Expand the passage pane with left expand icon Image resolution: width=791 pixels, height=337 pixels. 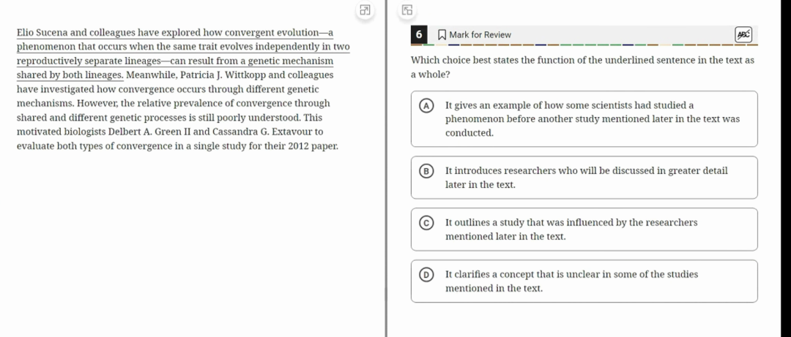pyautogui.click(x=365, y=10)
